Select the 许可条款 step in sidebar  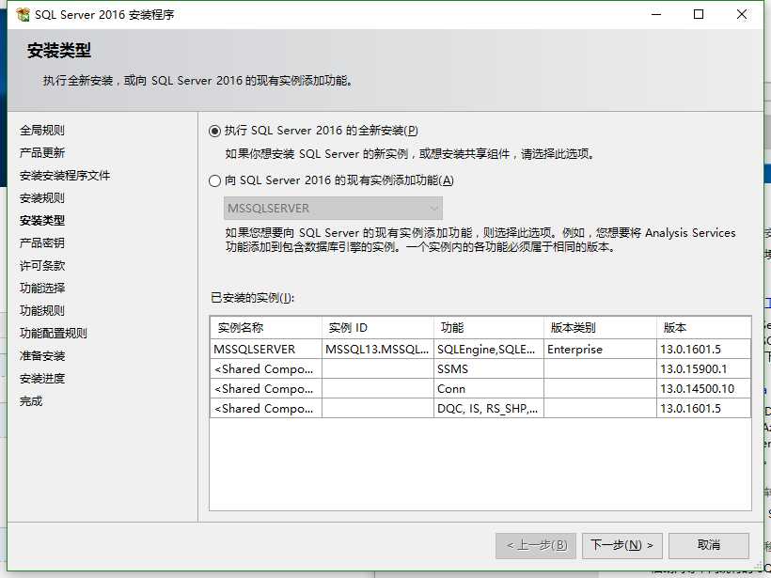click(42, 265)
